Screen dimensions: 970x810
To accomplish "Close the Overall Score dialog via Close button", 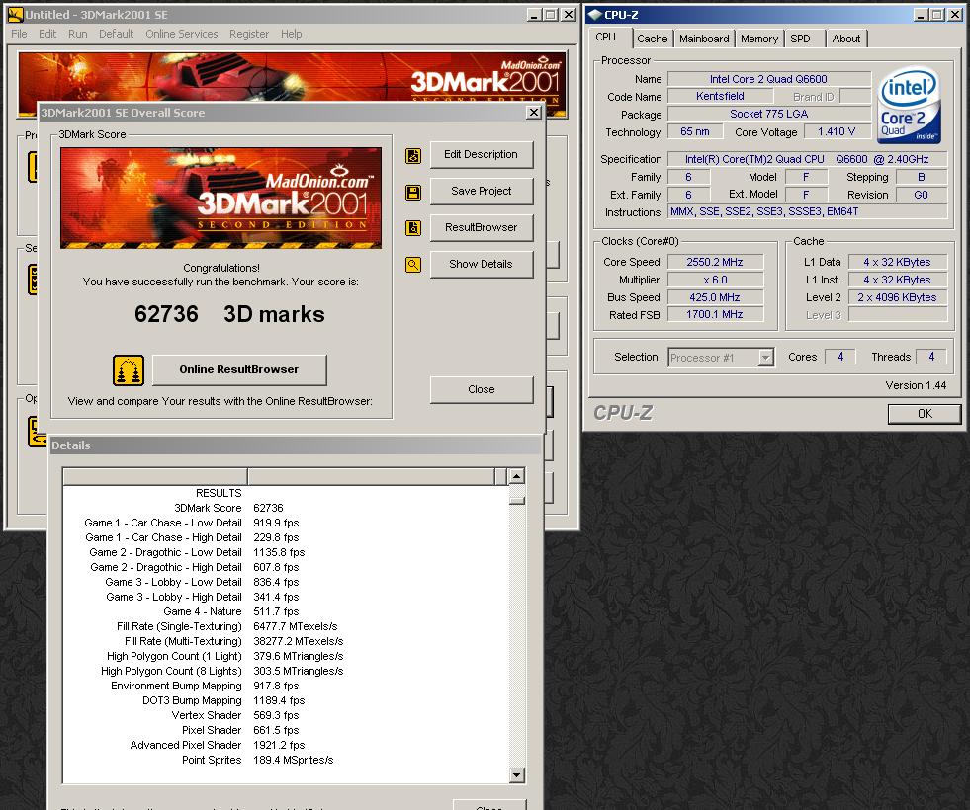I will coord(482,389).
